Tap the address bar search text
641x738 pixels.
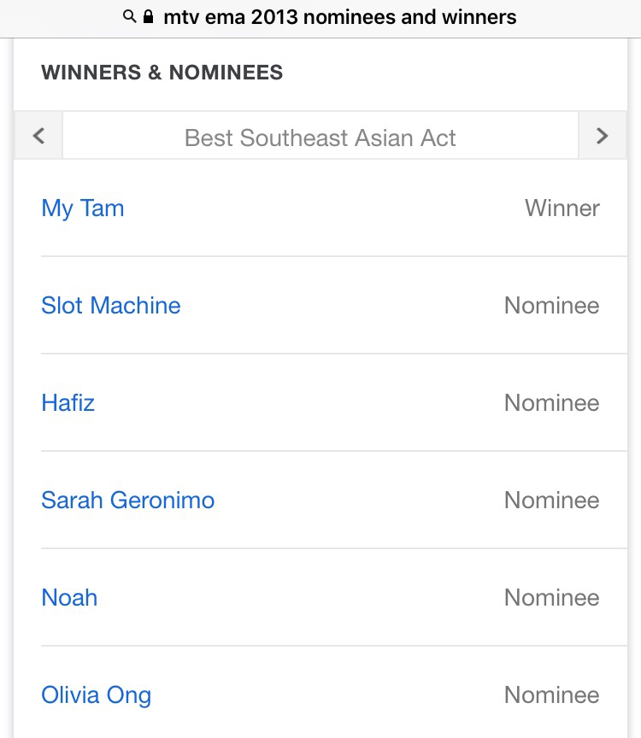pyautogui.click(x=339, y=17)
